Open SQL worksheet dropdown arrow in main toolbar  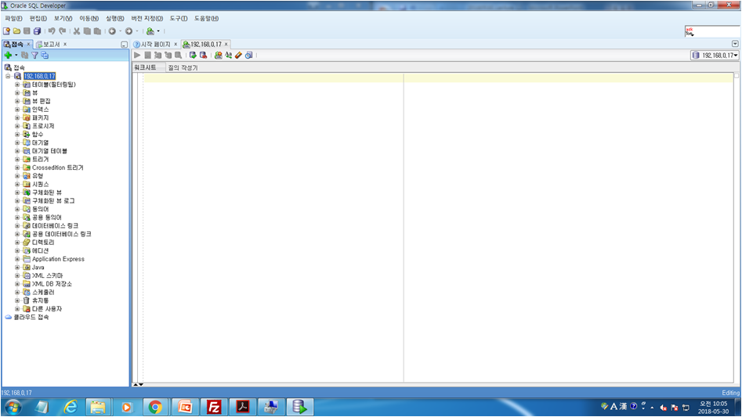pos(158,31)
